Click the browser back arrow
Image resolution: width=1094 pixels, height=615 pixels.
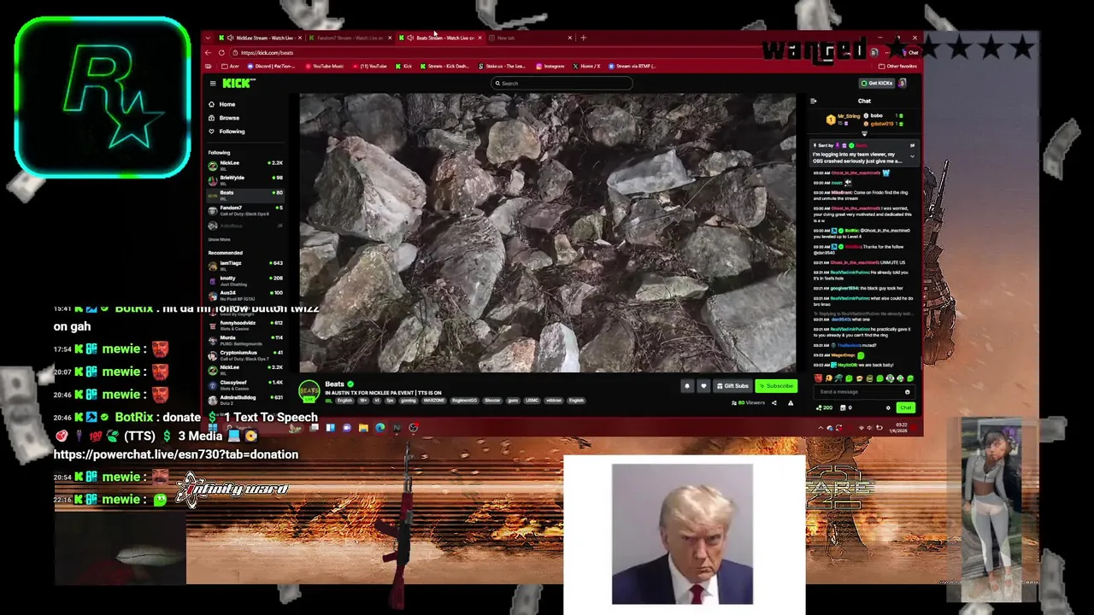click(208, 53)
